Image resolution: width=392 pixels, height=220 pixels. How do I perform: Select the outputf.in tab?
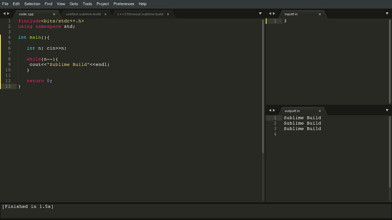(292, 110)
